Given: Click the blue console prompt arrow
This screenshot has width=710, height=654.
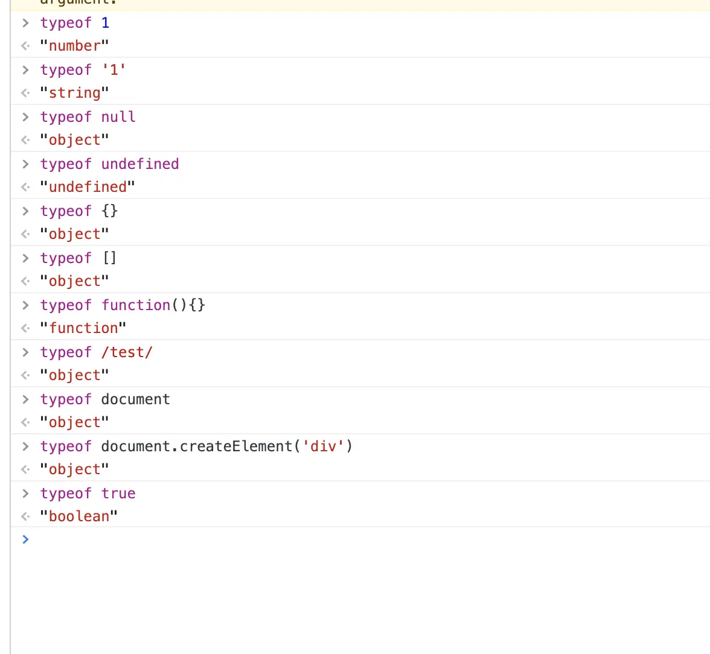Looking at the screenshot, I should 25,539.
